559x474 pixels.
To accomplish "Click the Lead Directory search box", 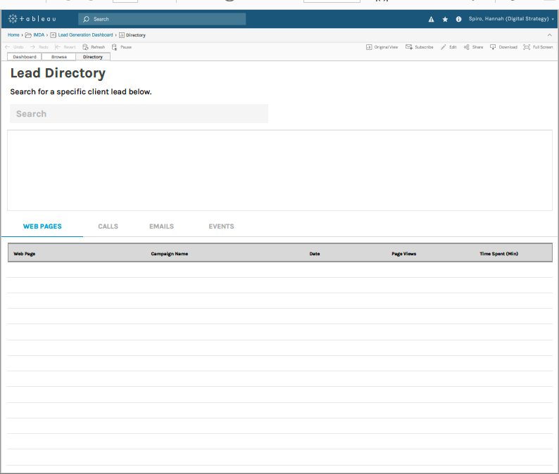I will pyautogui.click(x=139, y=114).
